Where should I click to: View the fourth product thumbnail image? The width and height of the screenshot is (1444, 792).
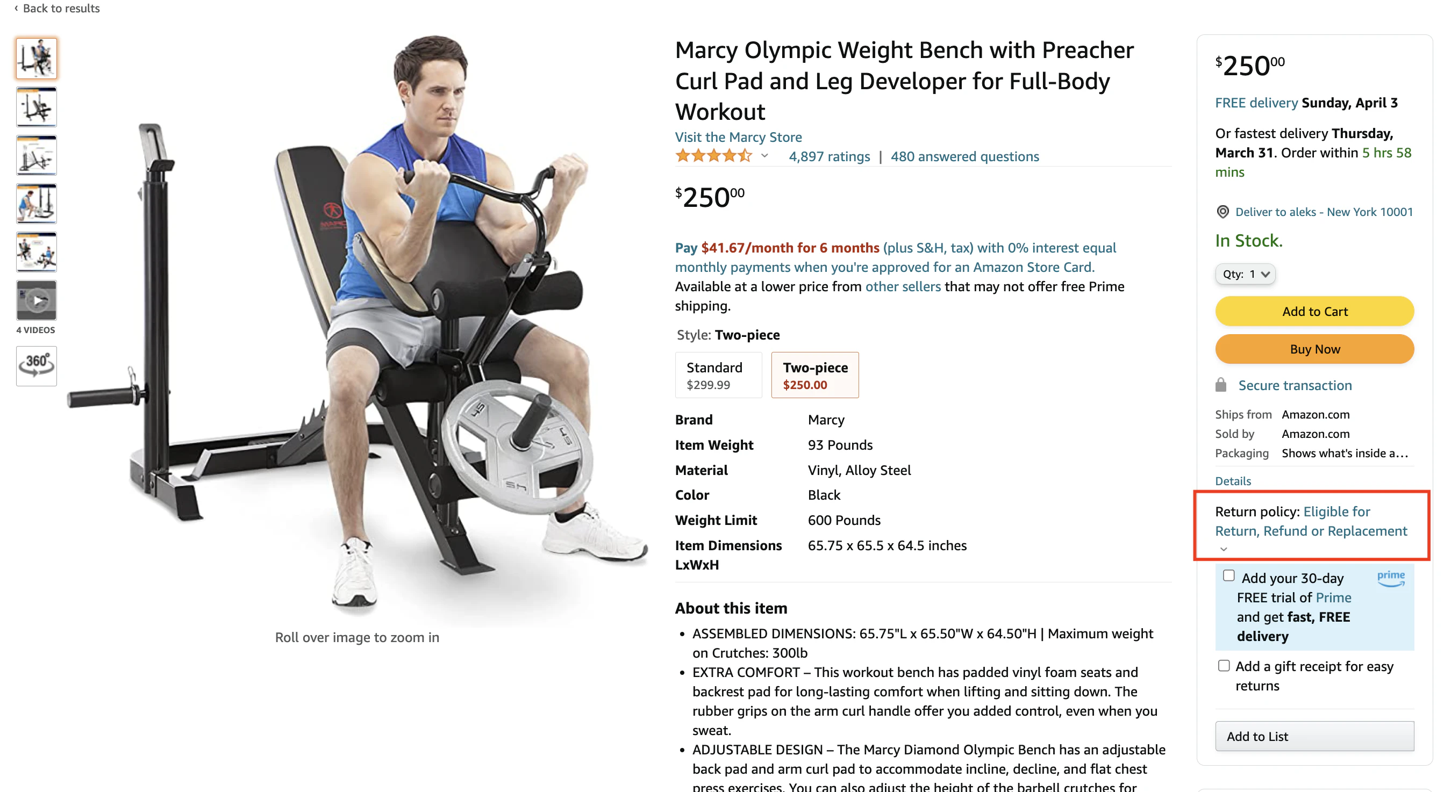[x=37, y=203]
